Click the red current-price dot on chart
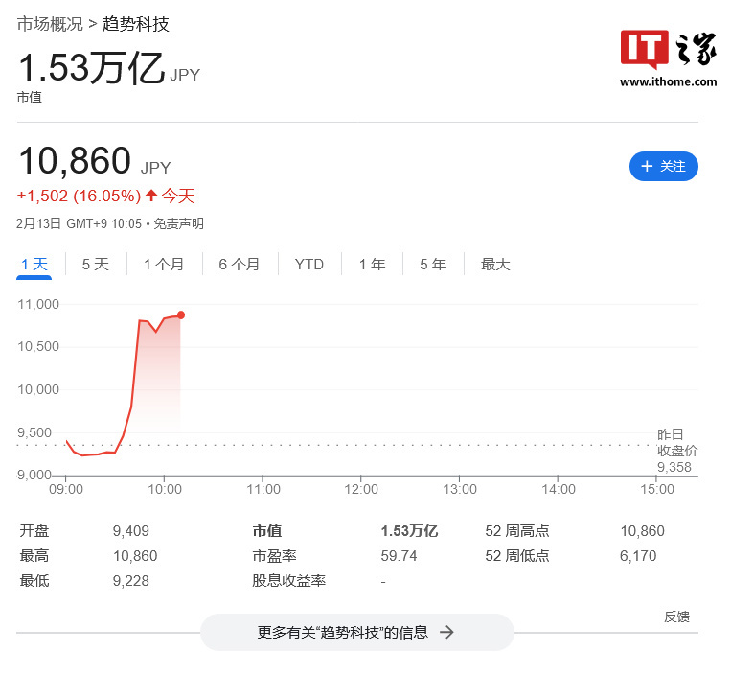The height and width of the screenshot is (675, 731). (181, 315)
